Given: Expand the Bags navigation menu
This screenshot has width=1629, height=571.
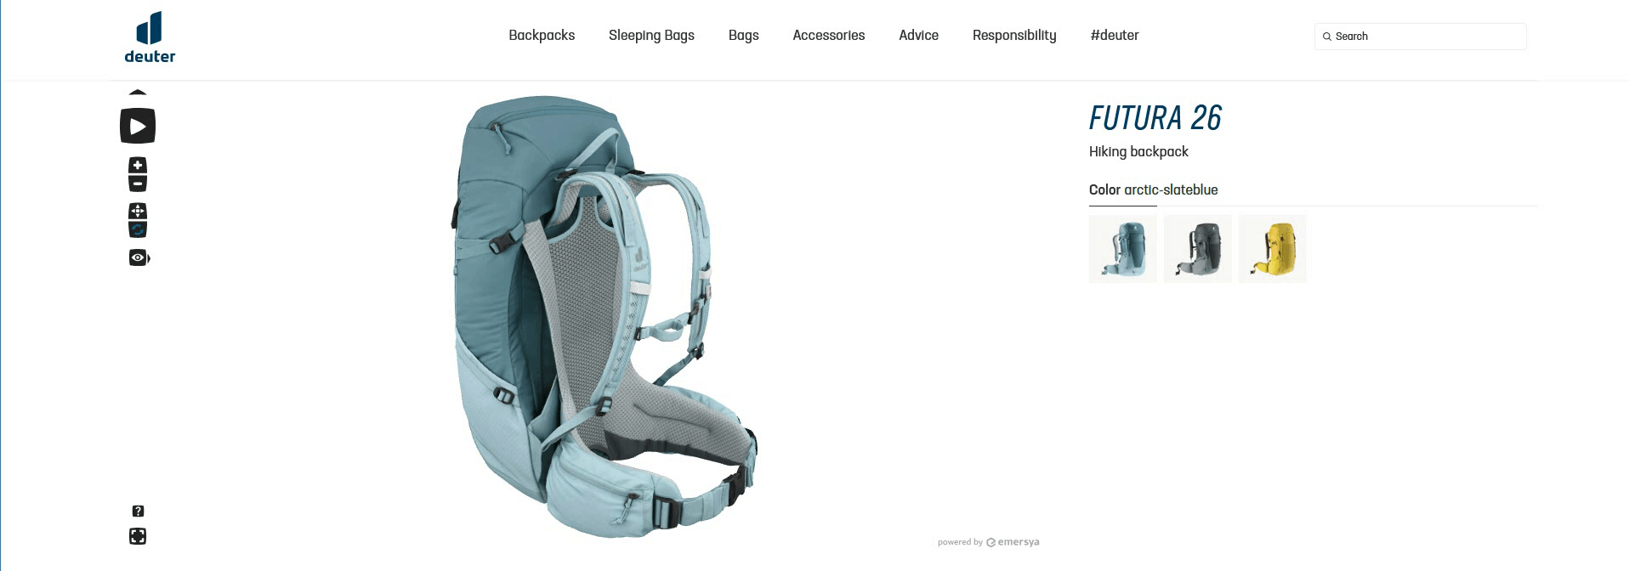Looking at the screenshot, I should 743,35.
